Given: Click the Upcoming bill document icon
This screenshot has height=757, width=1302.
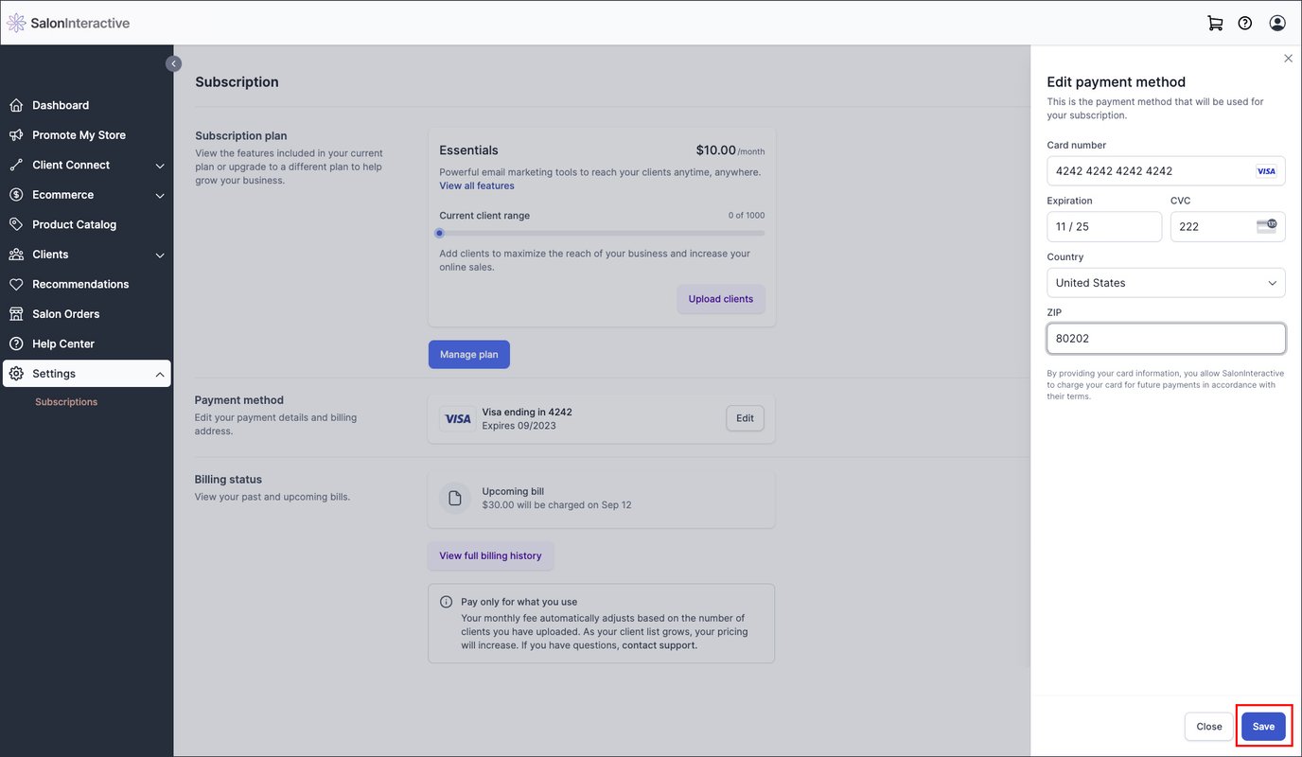Looking at the screenshot, I should click(454, 499).
